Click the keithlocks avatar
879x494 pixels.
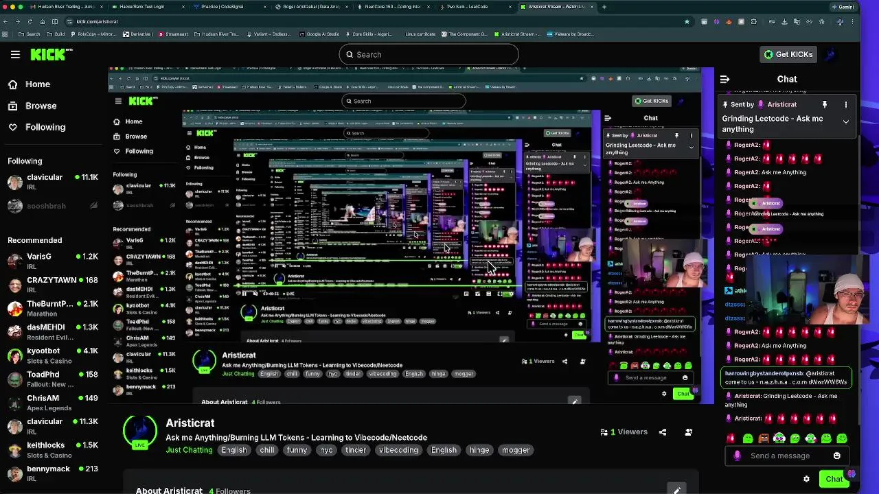(x=14, y=449)
